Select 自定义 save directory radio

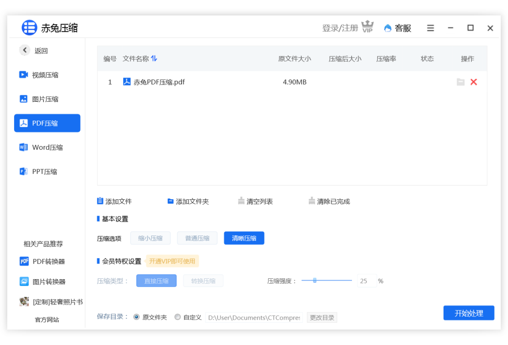pos(177,317)
